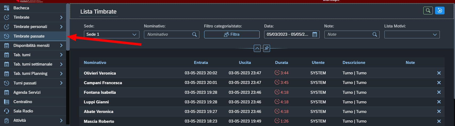This screenshot has height=126, width=455.
Task: Click Fontana Isabella entry time 19:28
Action: pos(201,92)
